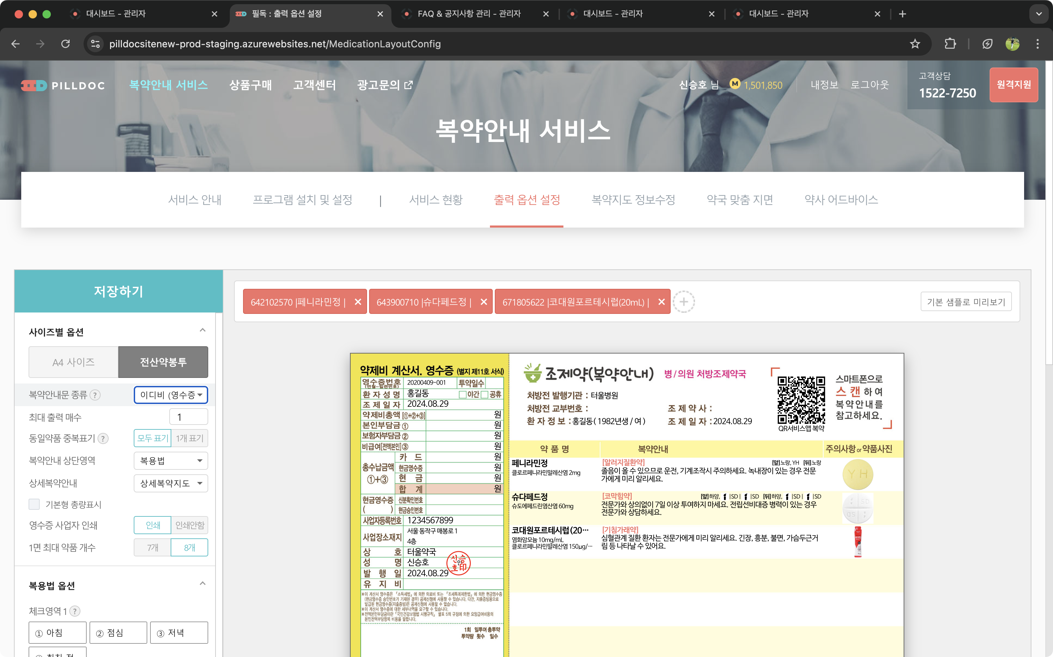
Task: Click help icon next to 복약안내문 종류
Action: coord(95,395)
